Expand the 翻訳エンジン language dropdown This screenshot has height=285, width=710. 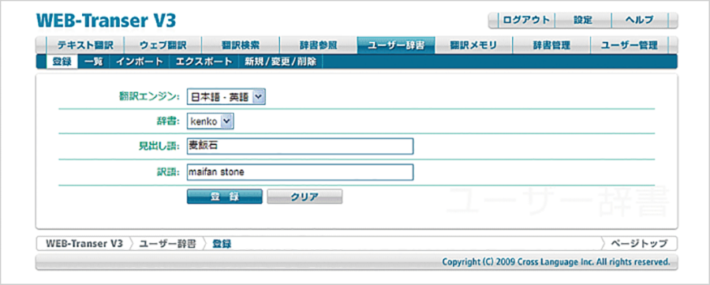pyautogui.click(x=226, y=96)
